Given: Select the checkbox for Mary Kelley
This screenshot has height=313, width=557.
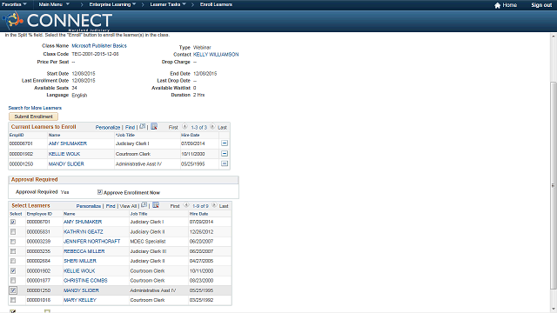Looking at the screenshot, I should tap(13, 300).
